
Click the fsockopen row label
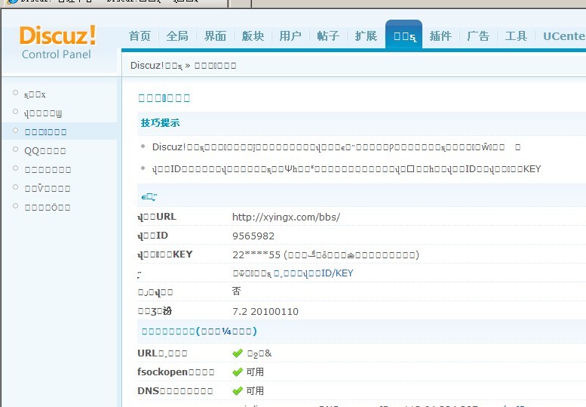176,372
